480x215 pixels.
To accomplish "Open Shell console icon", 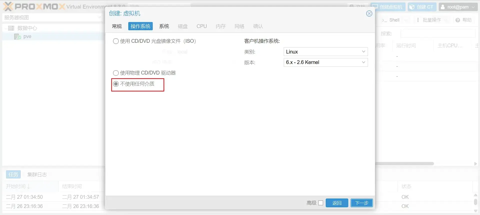I will point(384,20).
